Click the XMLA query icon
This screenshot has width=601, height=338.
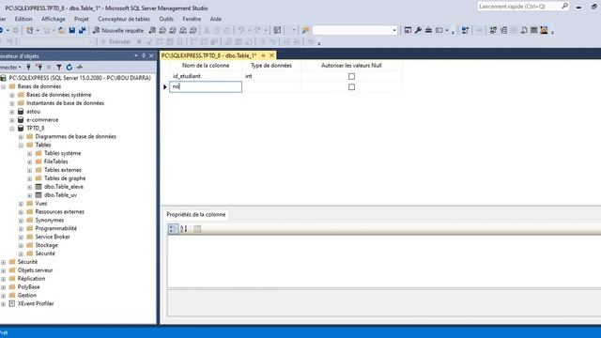(183, 30)
